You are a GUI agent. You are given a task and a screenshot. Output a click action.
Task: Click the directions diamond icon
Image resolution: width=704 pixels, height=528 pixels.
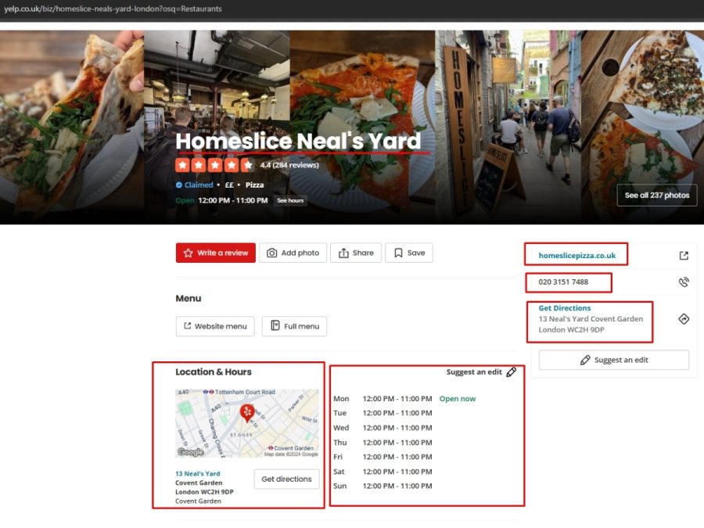(x=684, y=319)
